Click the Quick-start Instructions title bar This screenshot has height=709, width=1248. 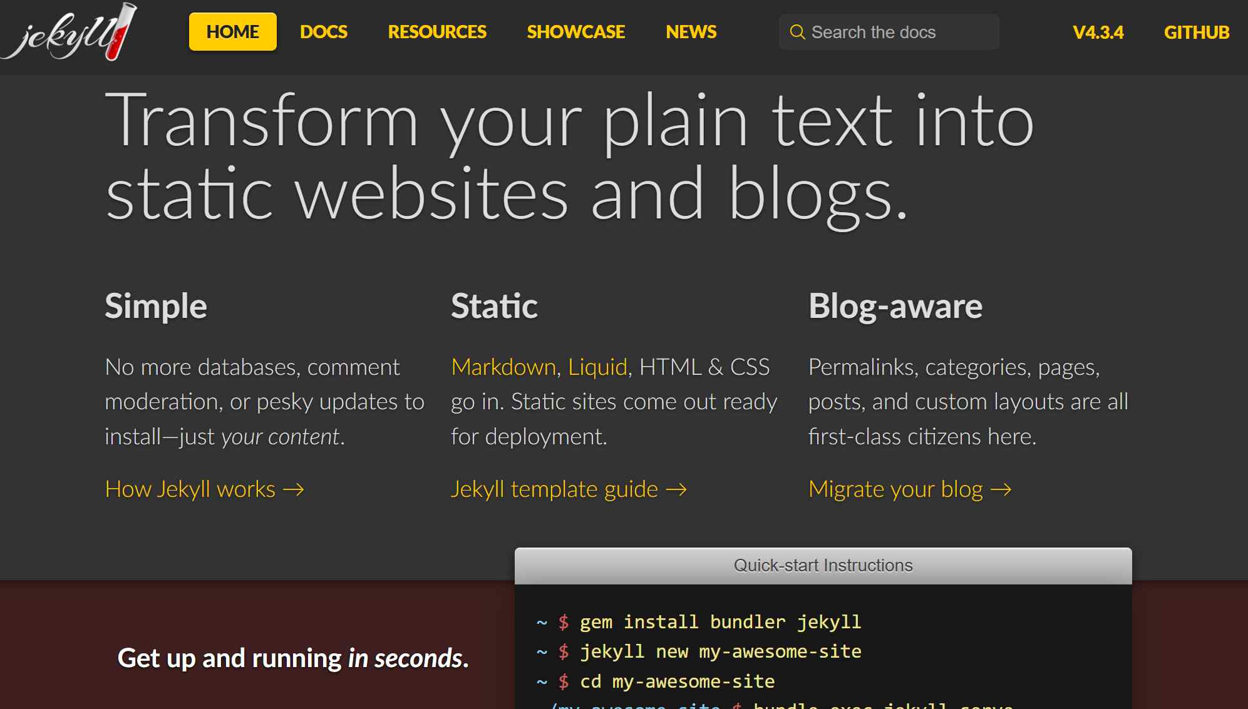tap(823, 566)
